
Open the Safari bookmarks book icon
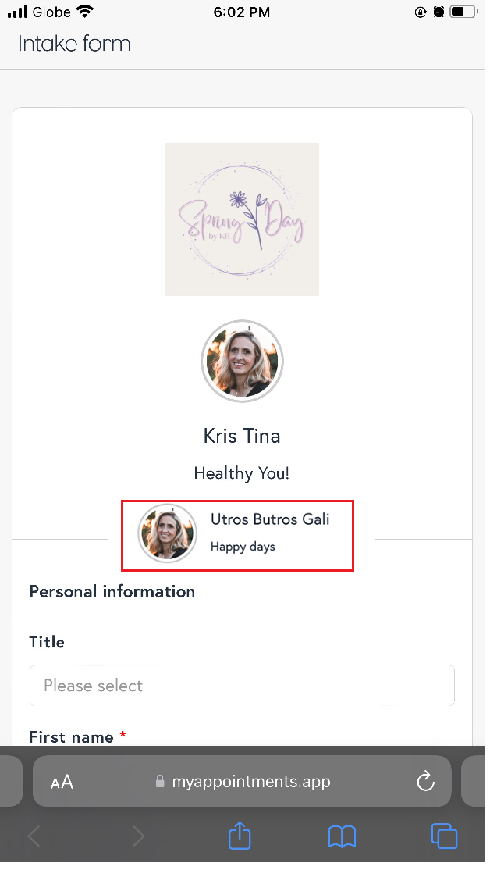[342, 836]
